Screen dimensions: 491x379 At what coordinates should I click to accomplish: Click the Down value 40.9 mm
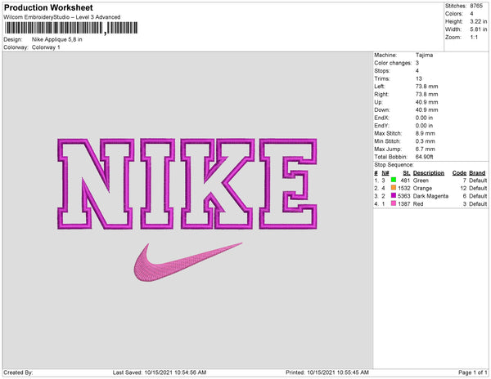(x=426, y=110)
